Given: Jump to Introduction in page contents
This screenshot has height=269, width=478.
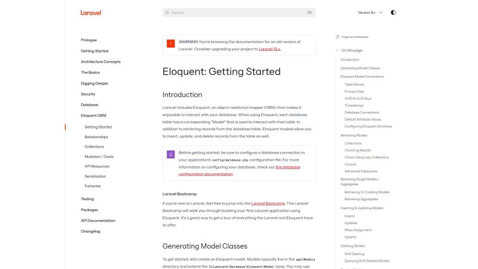Looking at the screenshot, I should coord(350,60).
